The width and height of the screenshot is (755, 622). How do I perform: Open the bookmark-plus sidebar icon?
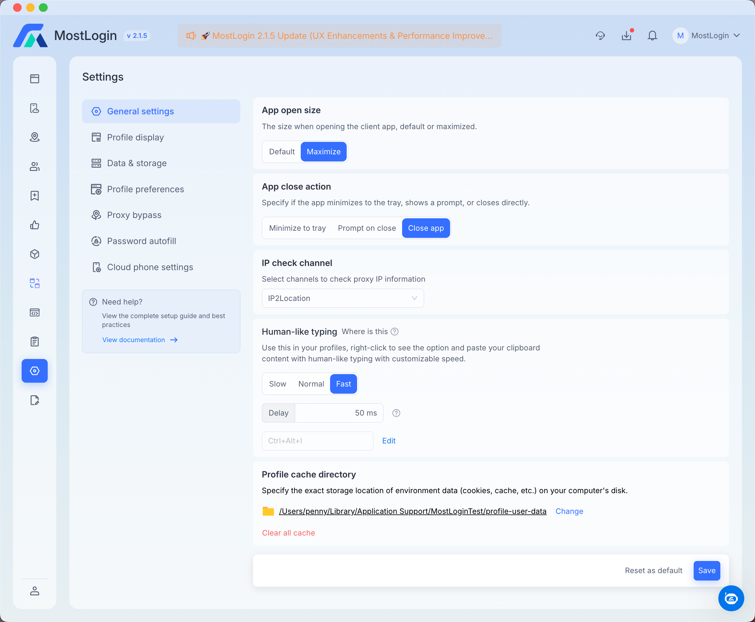click(35, 195)
